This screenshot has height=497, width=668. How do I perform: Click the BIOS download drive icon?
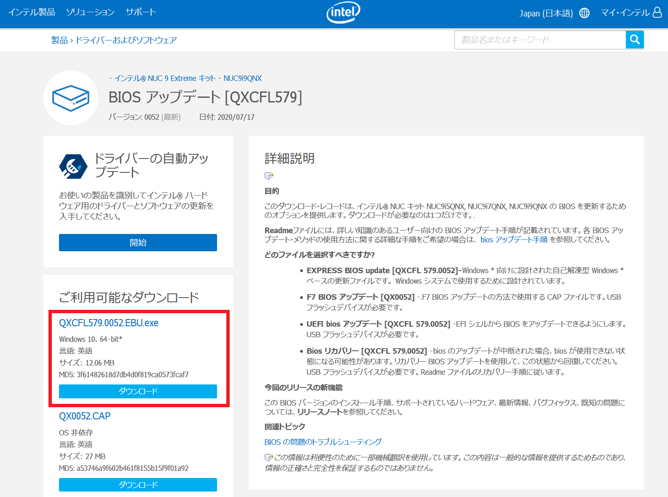coord(71,98)
